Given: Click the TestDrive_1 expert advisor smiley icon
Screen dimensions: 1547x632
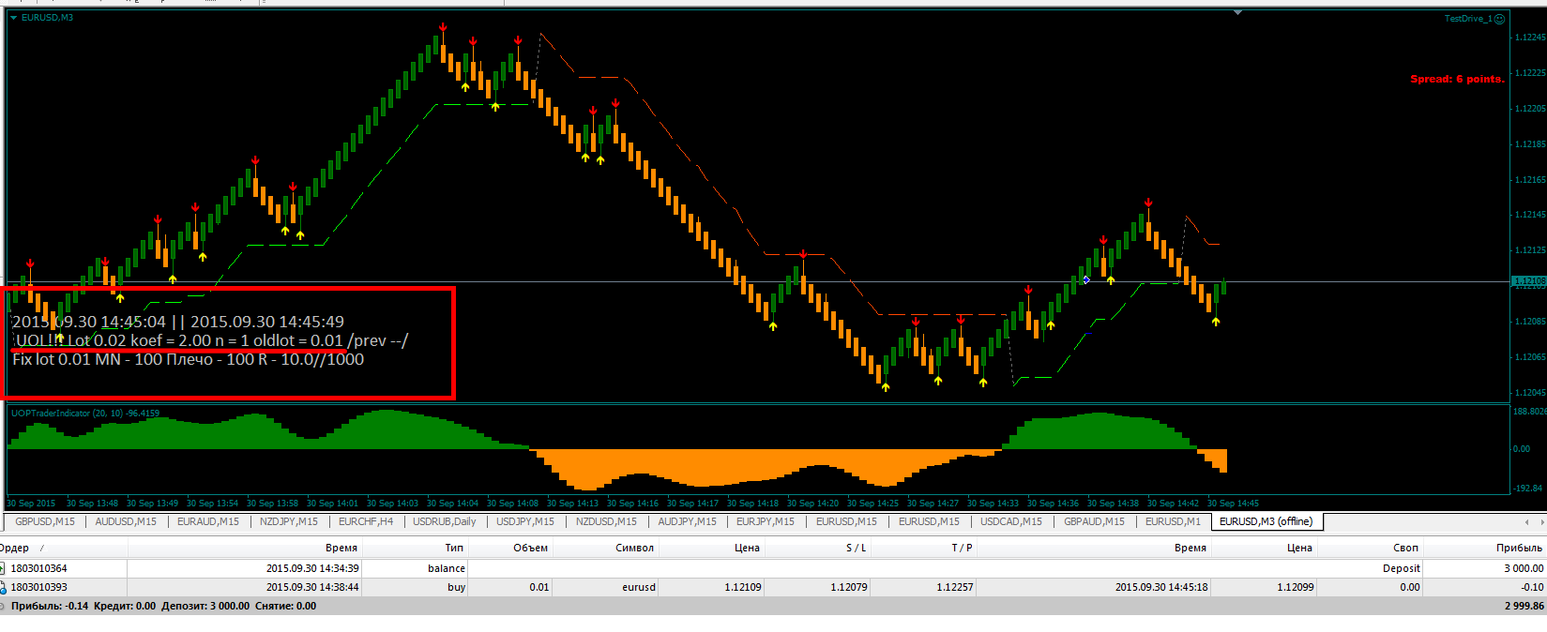Looking at the screenshot, I should [x=1499, y=19].
